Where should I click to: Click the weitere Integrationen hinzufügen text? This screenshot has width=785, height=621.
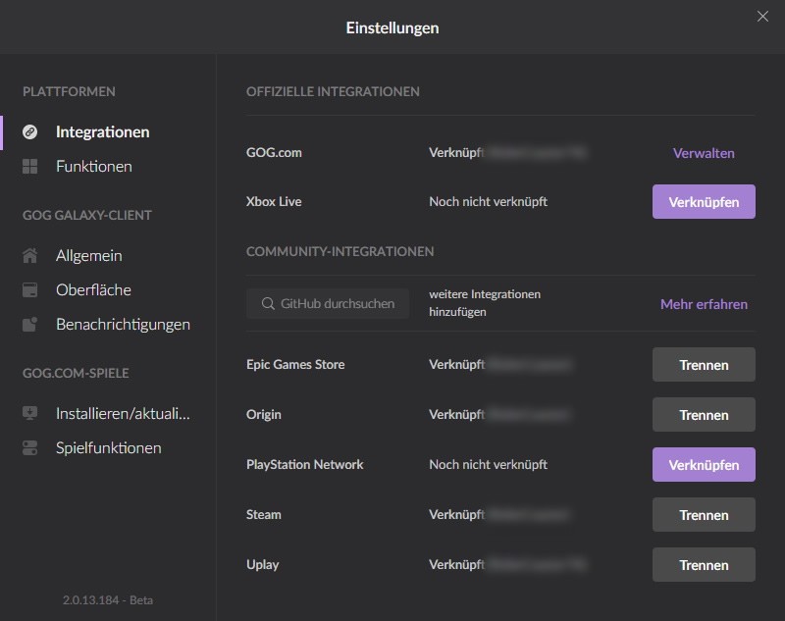[x=485, y=303]
